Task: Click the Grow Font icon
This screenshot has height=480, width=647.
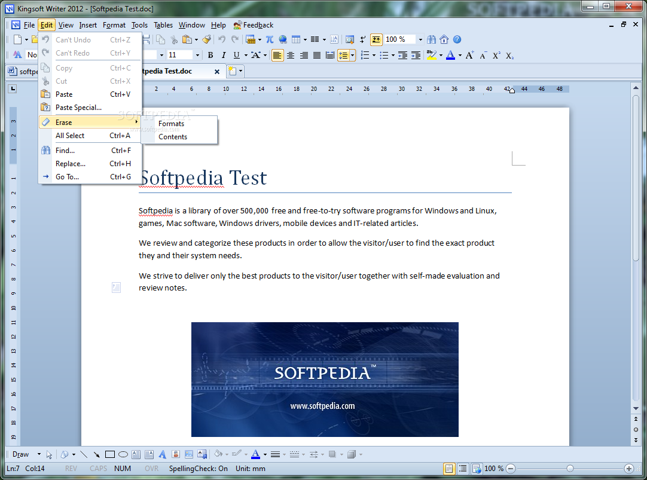Action: click(469, 55)
